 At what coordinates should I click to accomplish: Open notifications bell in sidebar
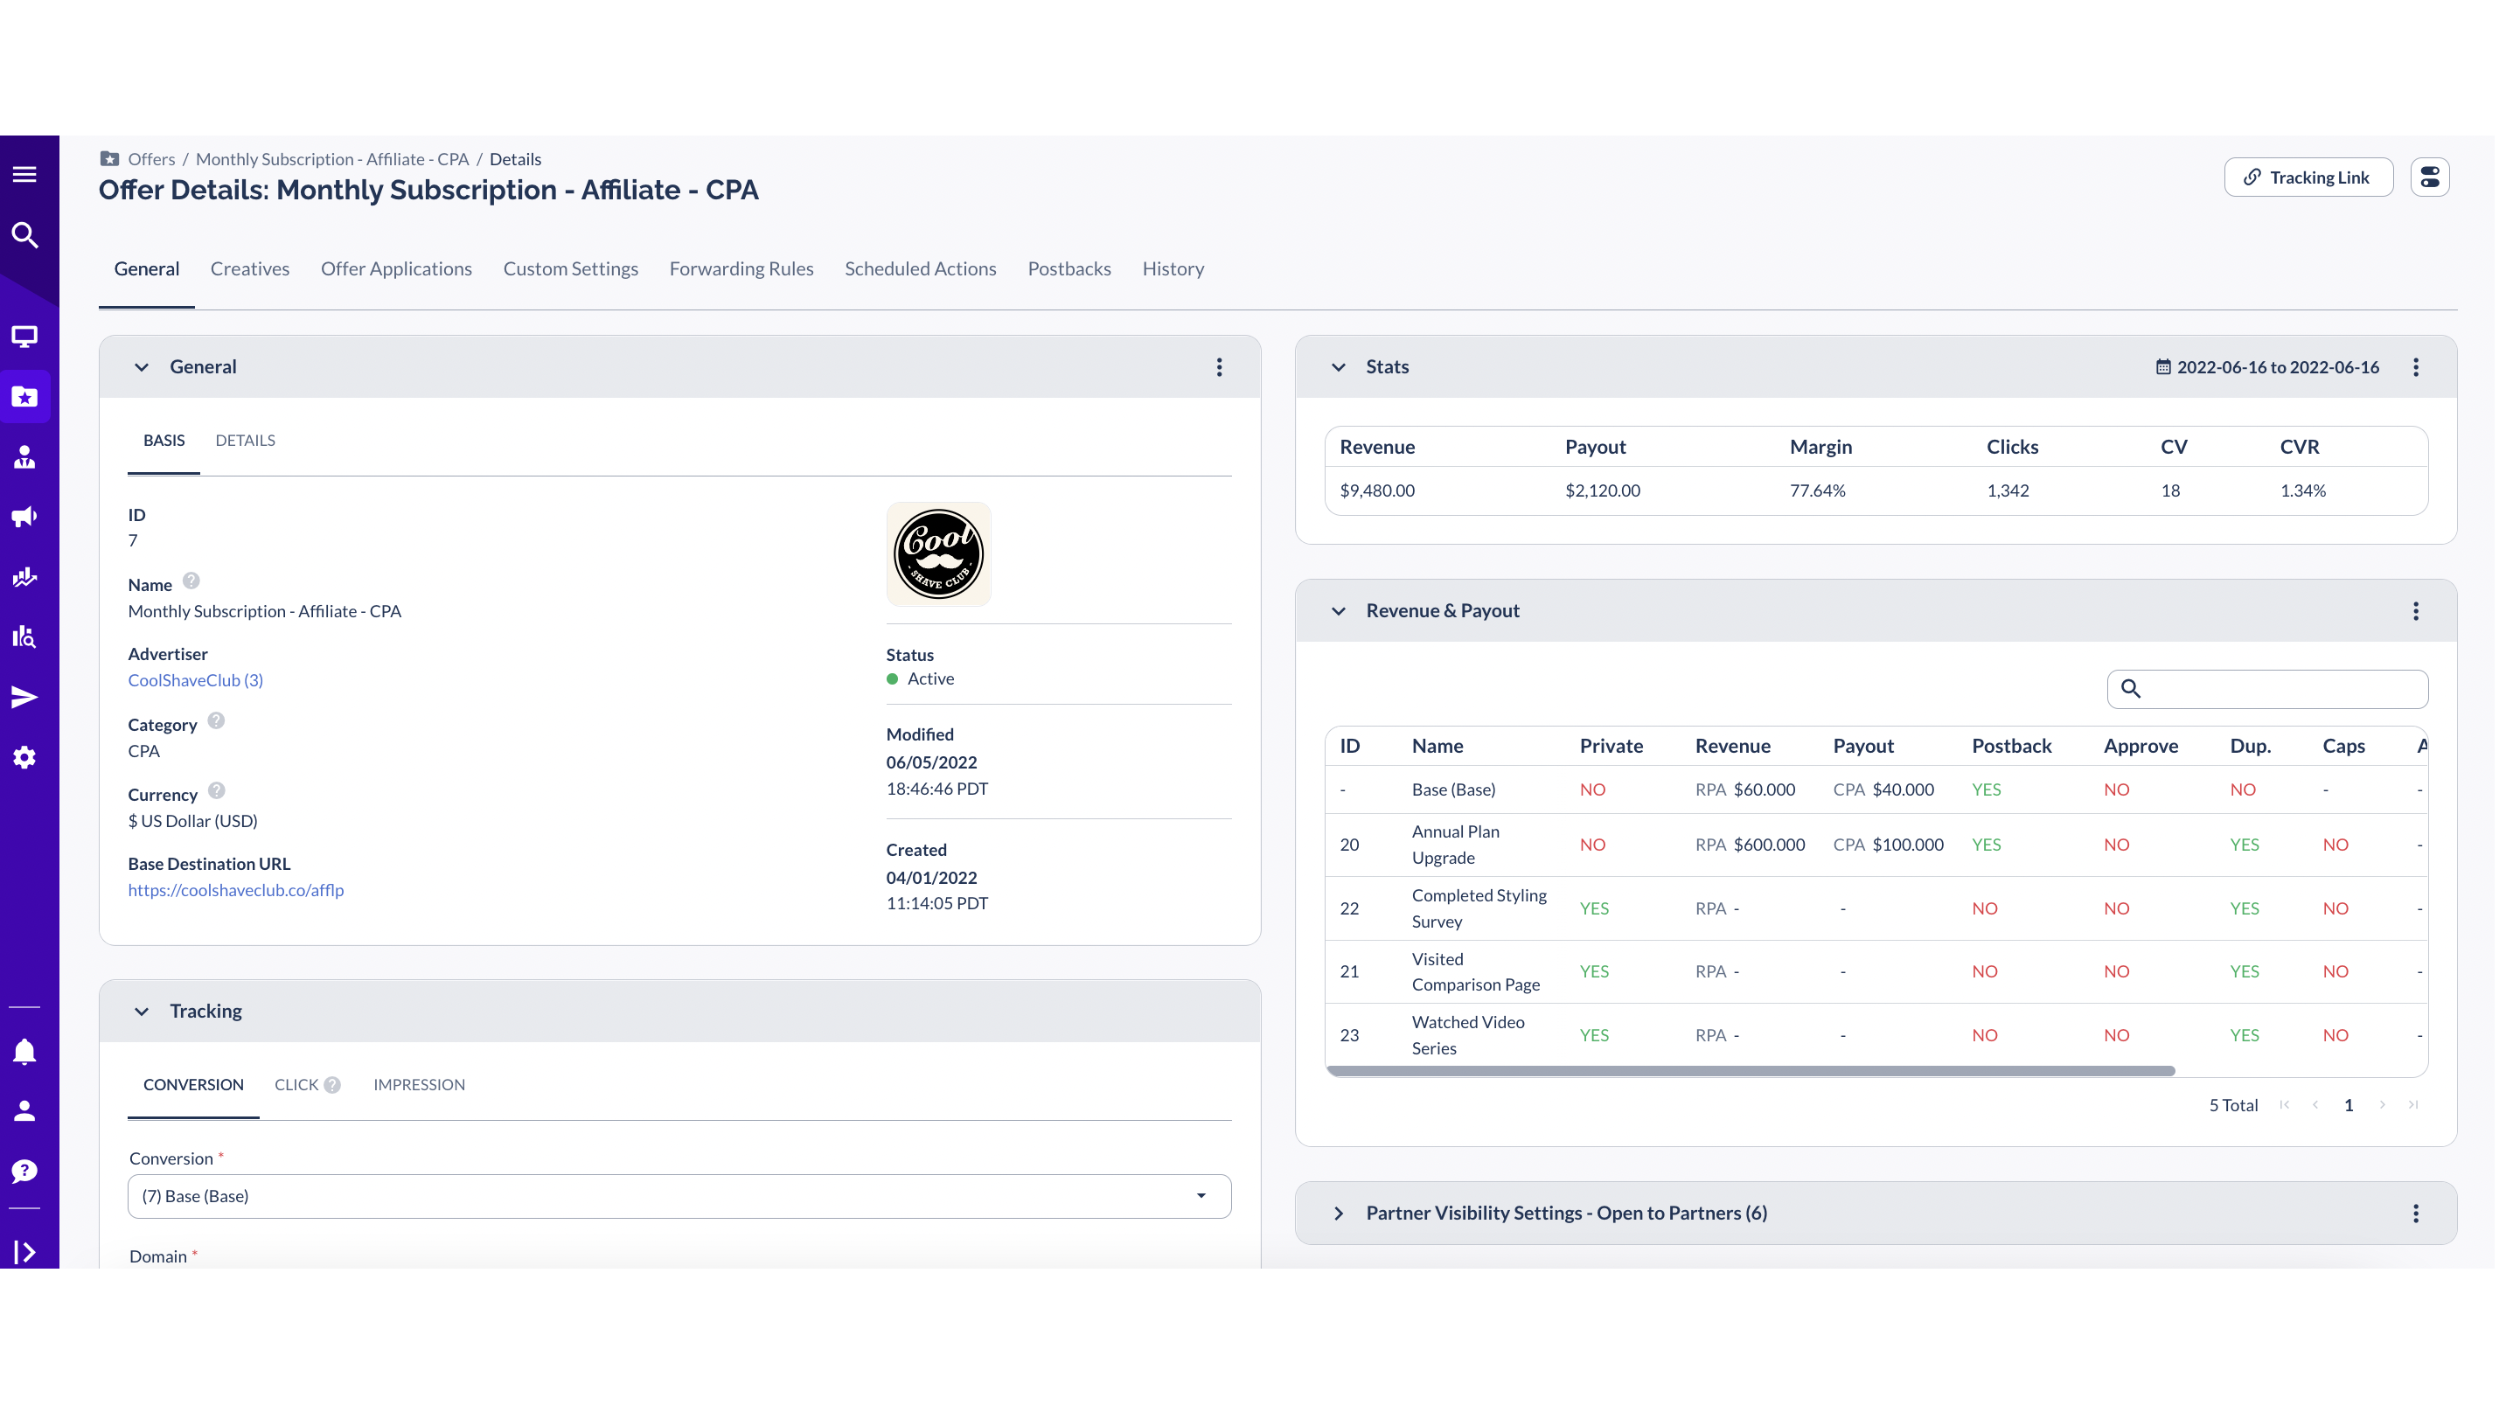(24, 1051)
